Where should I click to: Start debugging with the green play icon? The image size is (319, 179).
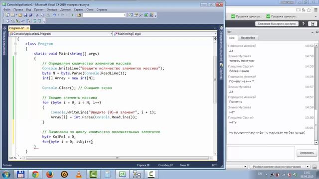click(72, 15)
